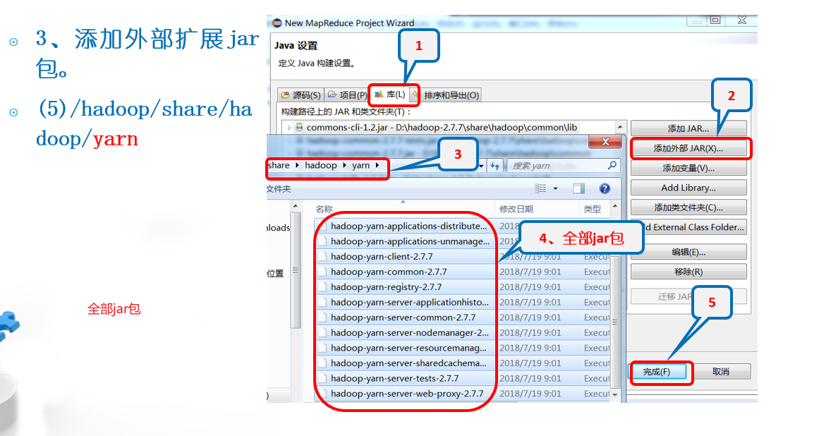Click the Eclipse icon in wizard title bar
819x436 pixels.
click(277, 23)
